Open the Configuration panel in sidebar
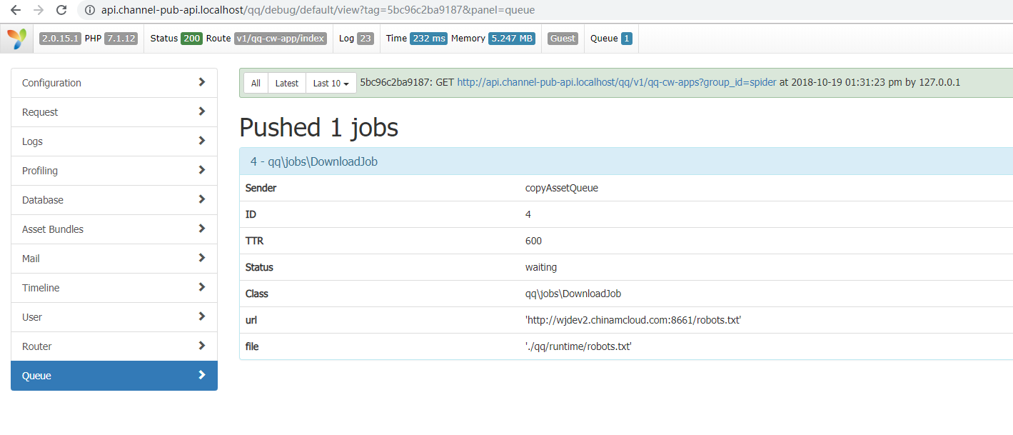This screenshot has width=1013, height=435. point(114,83)
